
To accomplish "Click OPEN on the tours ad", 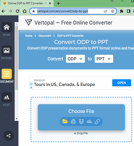I will coord(121,83).
